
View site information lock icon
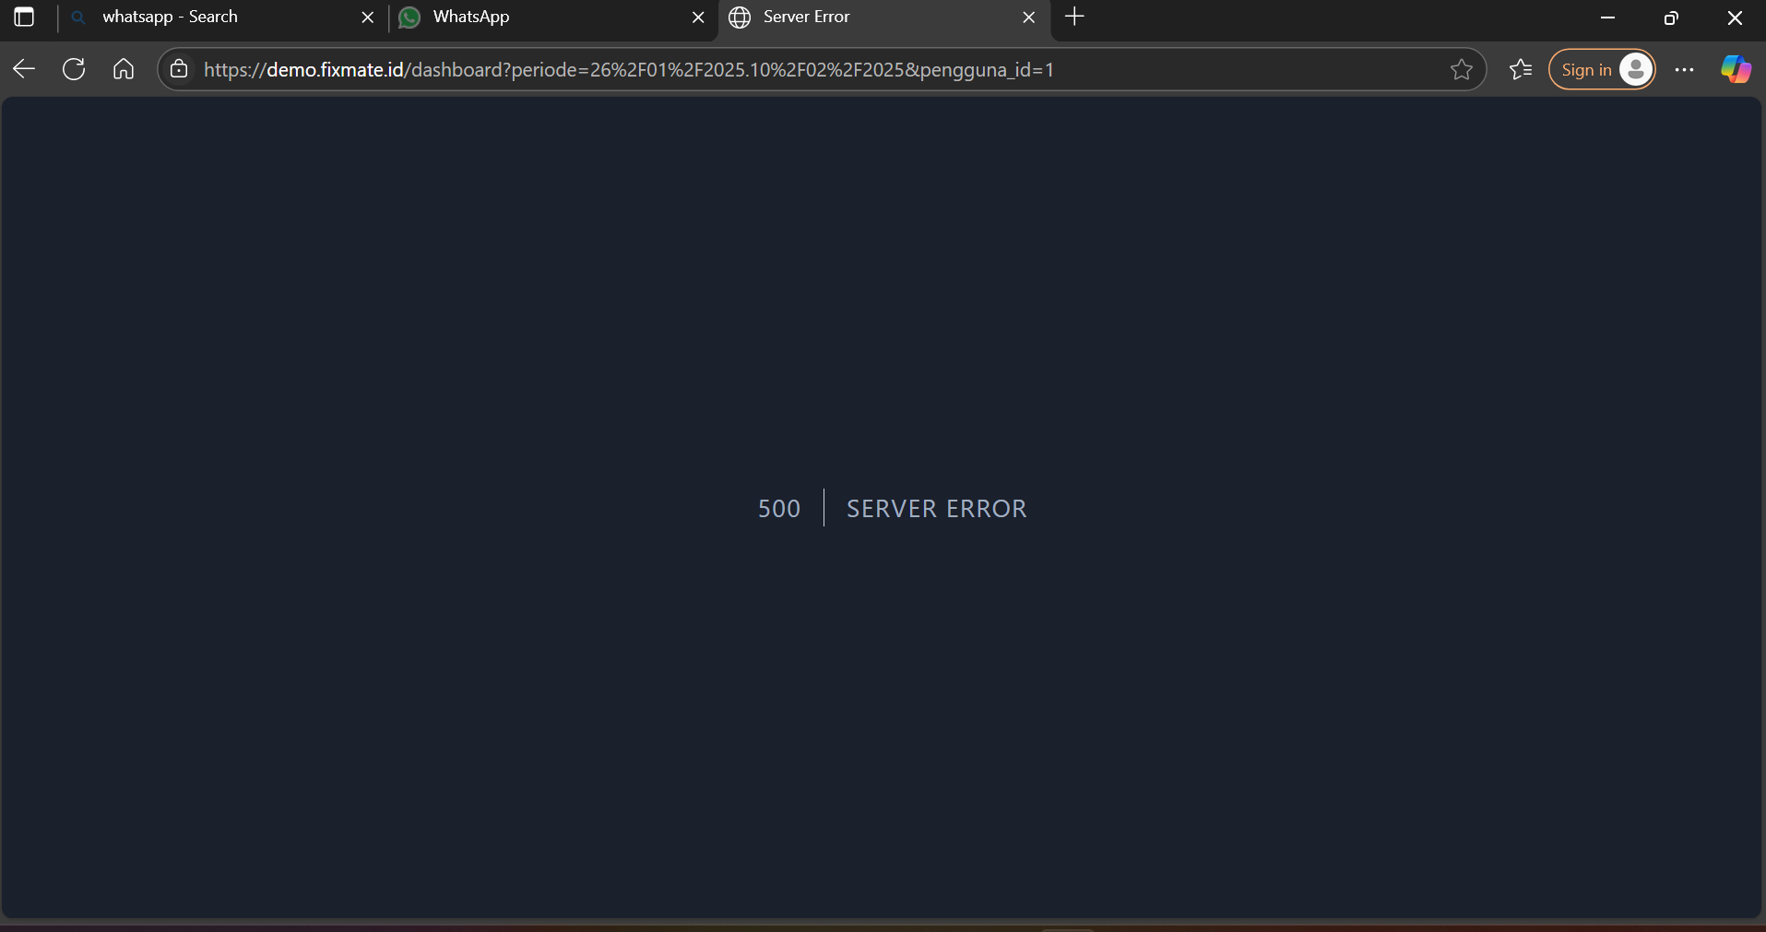(x=179, y=69)
